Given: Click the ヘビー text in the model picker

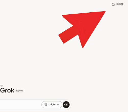Looking at the screenshot, I should (x=52, y=105).
